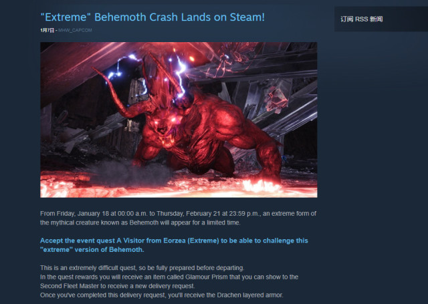Subscribe via the 订阅 RSS 新闻 link
428x304 pixels.
click(361, 19)
